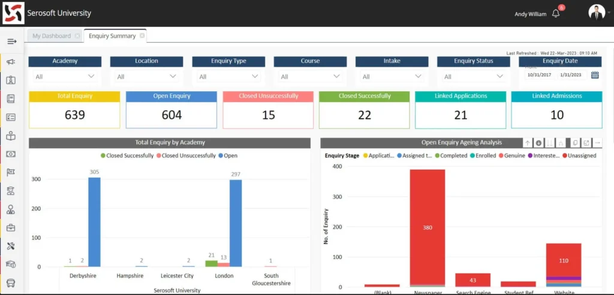Viewport: 614px width, 295px height.
Task: Open the calendar date picker icon
Action: tap(595, 75)
